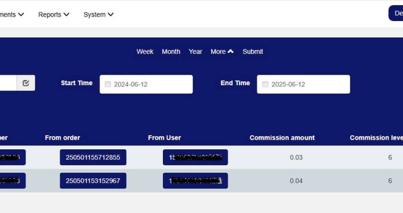Open Start Time date field 2024-06-12
The image size is (403, 213).
pos(146,85)
